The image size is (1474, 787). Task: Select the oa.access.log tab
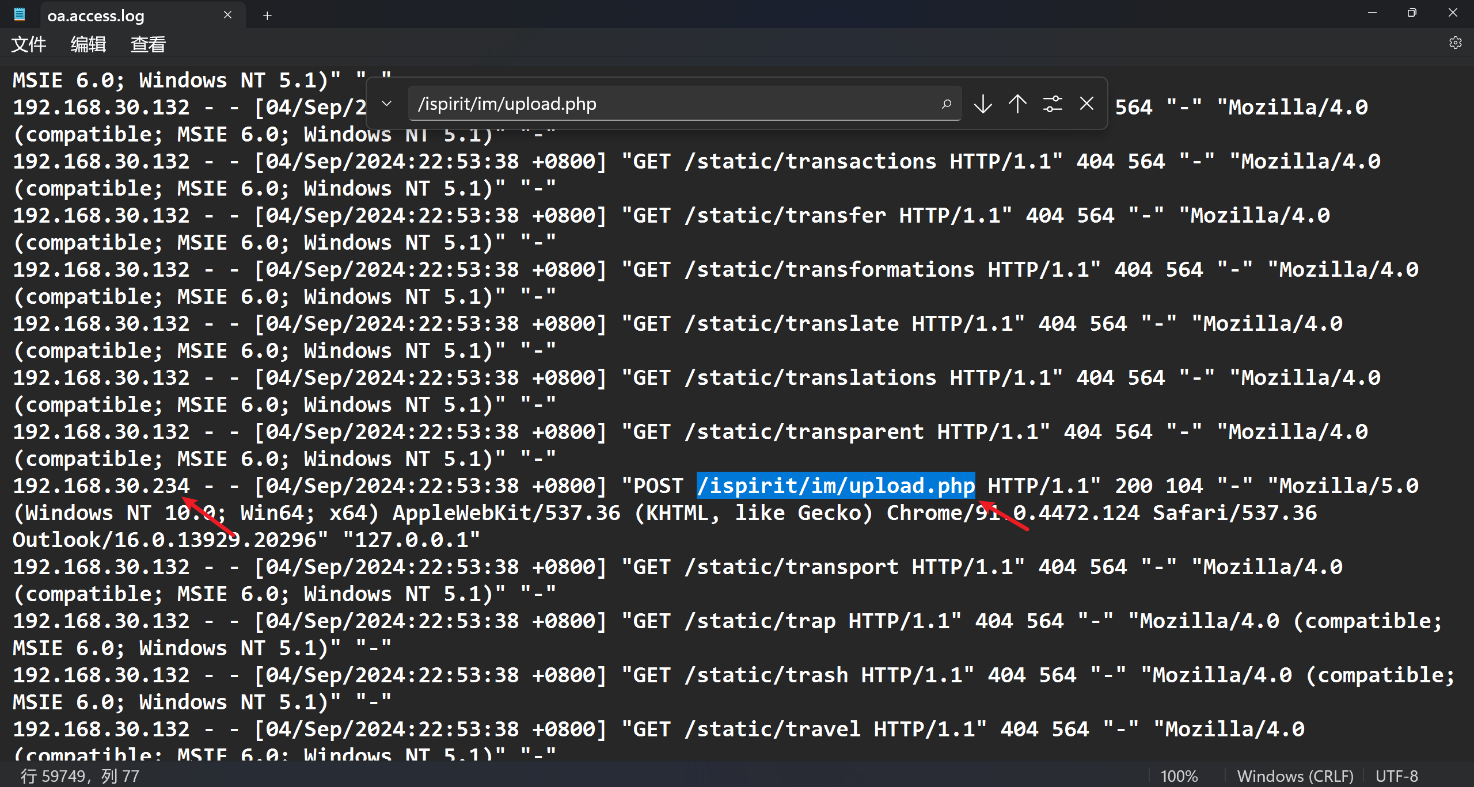(x=96, y=16)
